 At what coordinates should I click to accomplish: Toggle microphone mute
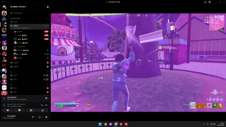pyautogui.click(x=33, y=117)
